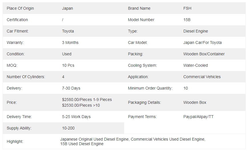Click the $2530.00/Pieces >10 price line
The width and height of the screenshot is (248, 152).
pos(81,105)
